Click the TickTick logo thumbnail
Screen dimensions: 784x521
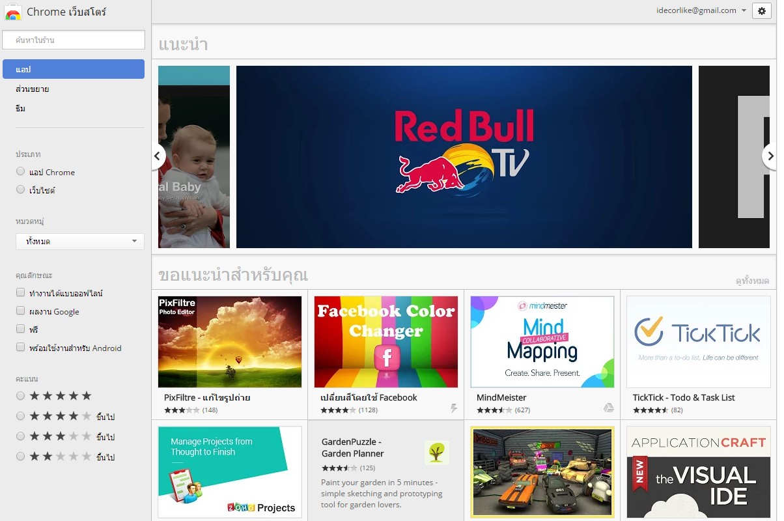pos(699,342)
